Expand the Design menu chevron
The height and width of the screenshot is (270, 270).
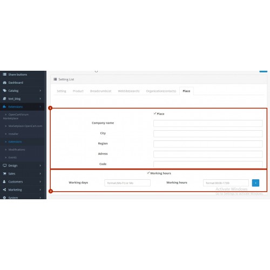click(x=40, y=165)
